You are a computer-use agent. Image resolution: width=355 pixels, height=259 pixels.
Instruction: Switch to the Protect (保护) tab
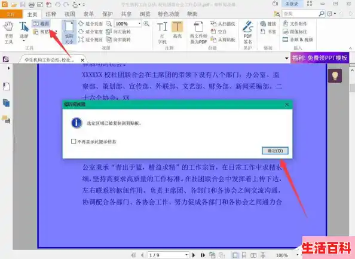[x=108, y=14]
